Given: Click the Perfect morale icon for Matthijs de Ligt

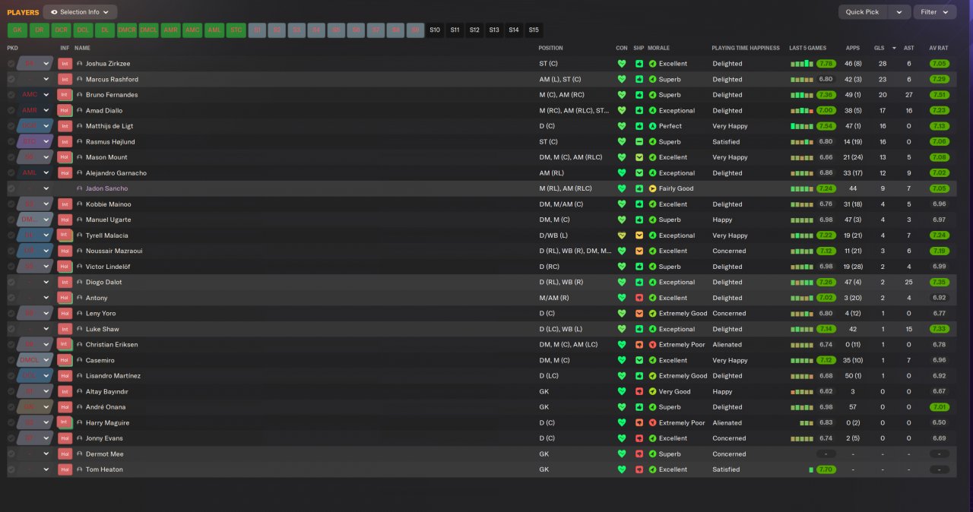Looking at the screenshot, I should [652, 126].
